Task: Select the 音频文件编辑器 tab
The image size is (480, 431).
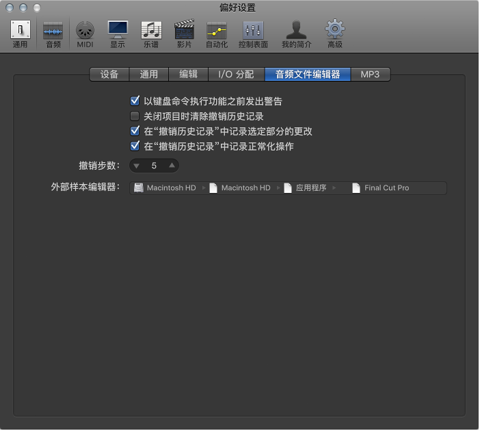Action: pyautogui.click(x=308, y=75)
